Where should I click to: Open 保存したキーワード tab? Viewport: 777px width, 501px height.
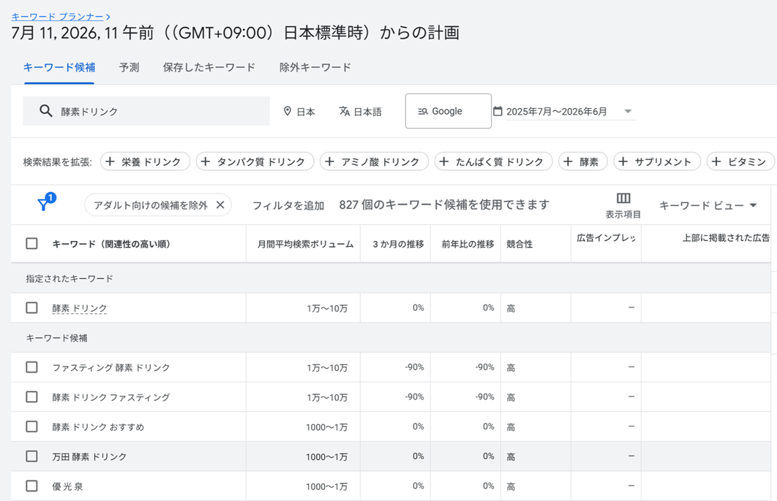pos(209,68)
